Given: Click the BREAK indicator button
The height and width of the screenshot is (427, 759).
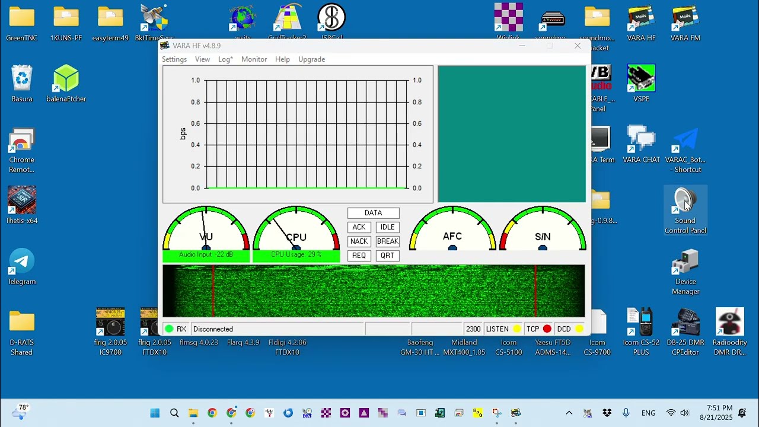Looking at the screenshot, I should (387, 241).
